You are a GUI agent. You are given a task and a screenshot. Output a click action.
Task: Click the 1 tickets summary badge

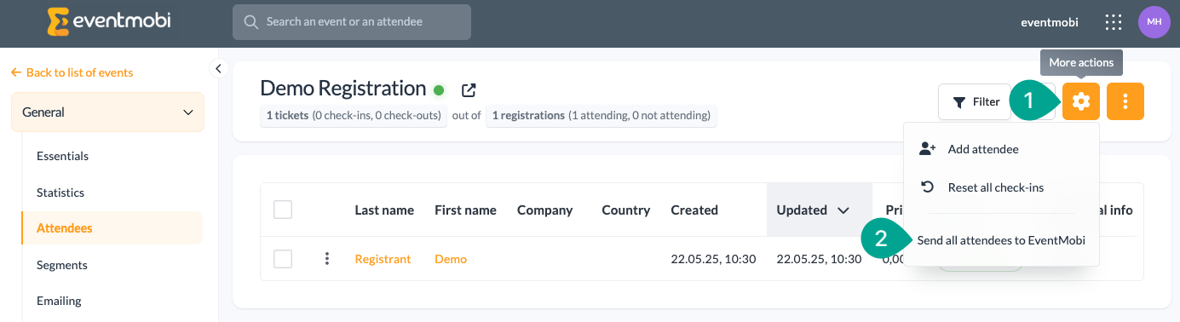[354, 116]
